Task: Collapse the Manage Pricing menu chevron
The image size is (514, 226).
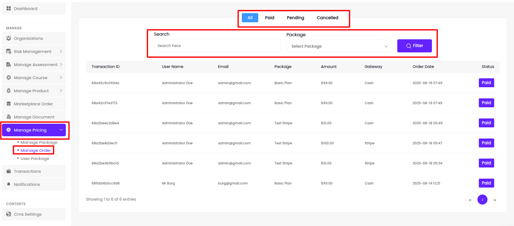Action: point(61,130)
